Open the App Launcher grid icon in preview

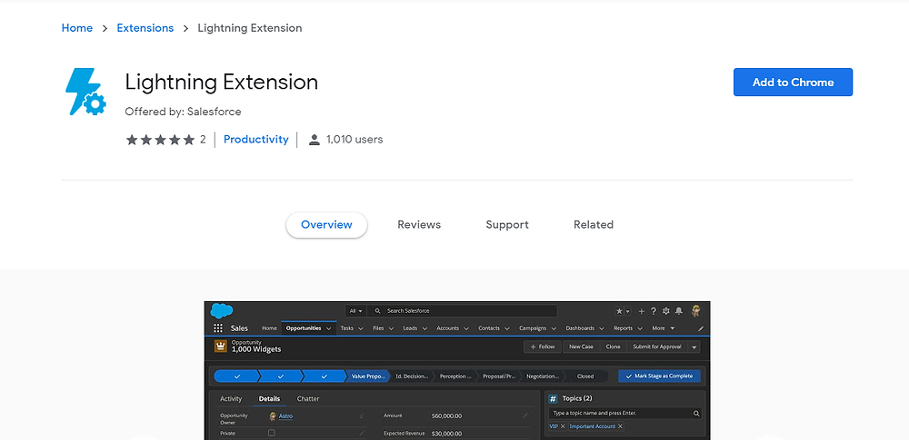(218, 328)
